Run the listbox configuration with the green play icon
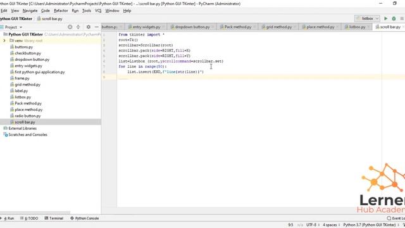Viewport: 405px width, 228px height. coord(385,18)
